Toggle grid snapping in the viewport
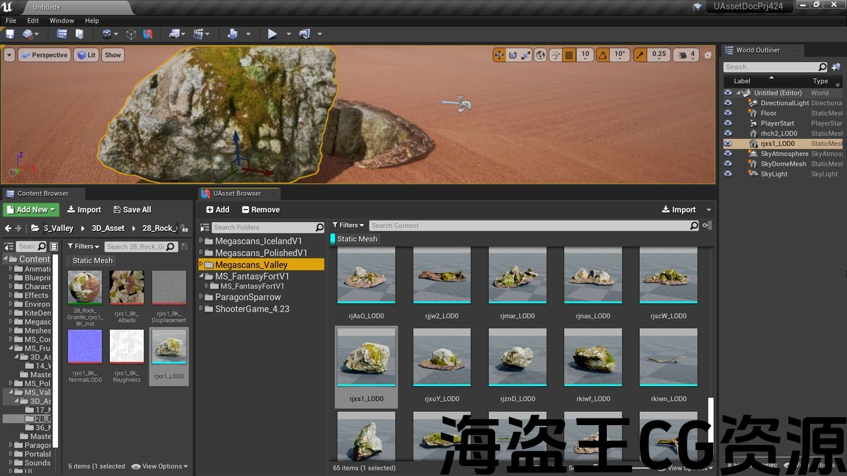This screenshot has height=476, width=847. pyautogui.click(x=568, y=56)
